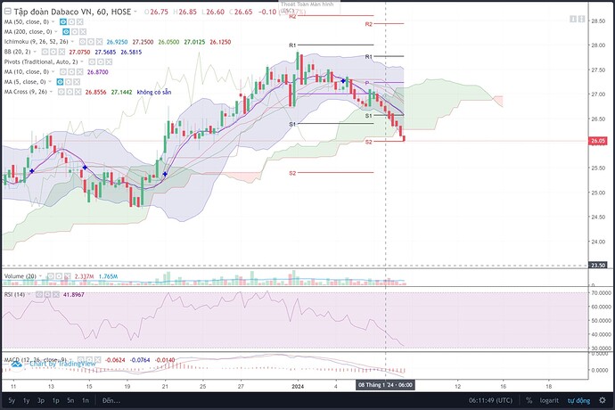
Task: Open chart settings gear icon in the bottom bar
Action: [603, 400]
